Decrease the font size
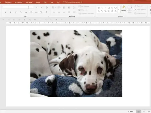Viewport: 151px width, 113px height. click(42, 7)
